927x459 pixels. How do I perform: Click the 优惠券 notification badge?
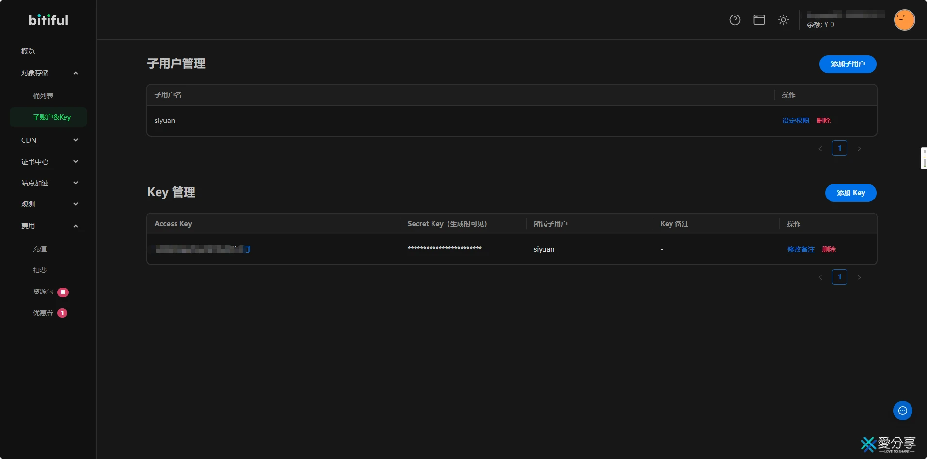tap(63, 313)
